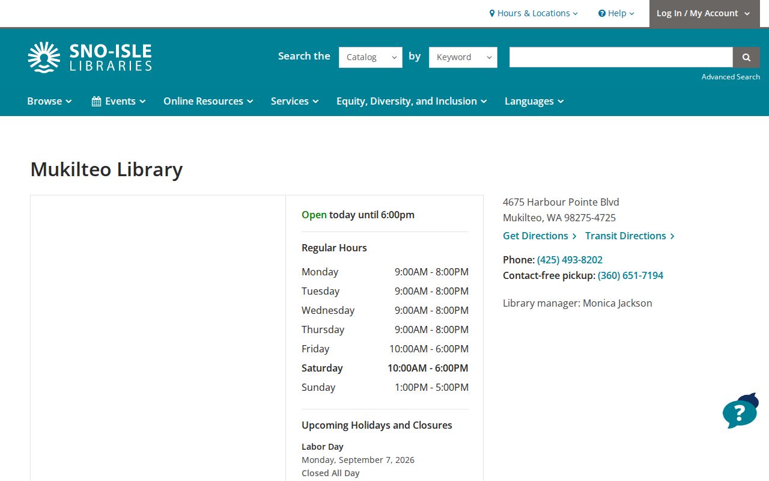
Task: Open the Catalog search scope dropdown
Action: (371, 57)
